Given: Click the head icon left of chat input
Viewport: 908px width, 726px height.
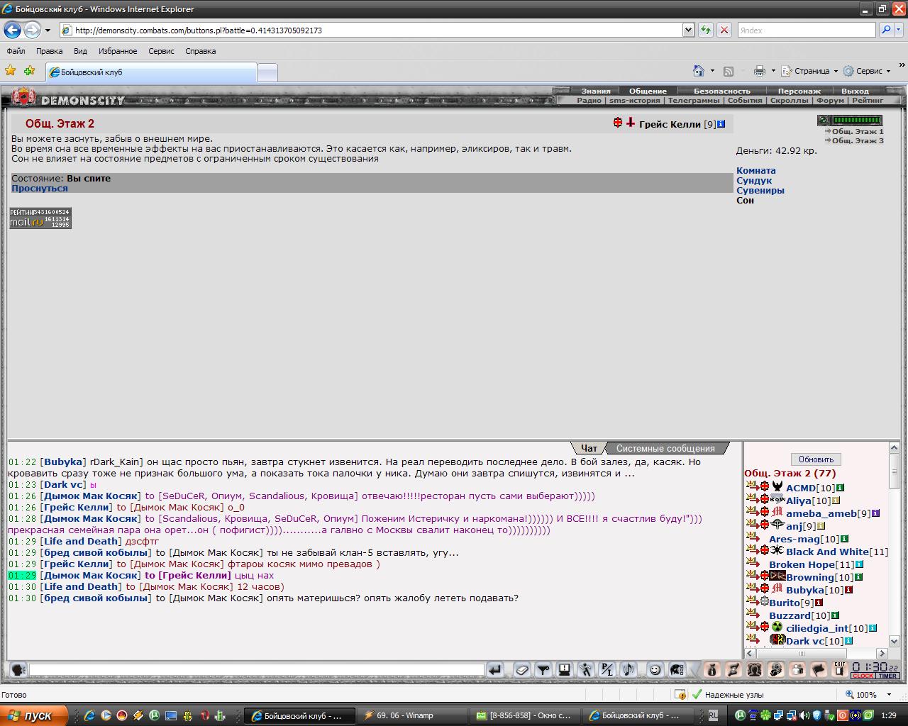Looking at the screenshot, I should coord(18,669).
